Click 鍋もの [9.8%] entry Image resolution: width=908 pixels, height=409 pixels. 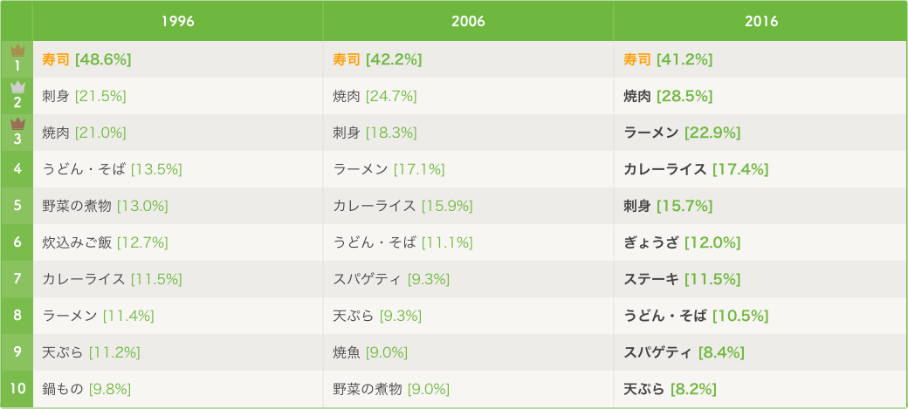click(x=86, y=389)
